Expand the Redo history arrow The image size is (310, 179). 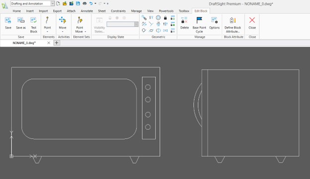(x=104, y=3)
